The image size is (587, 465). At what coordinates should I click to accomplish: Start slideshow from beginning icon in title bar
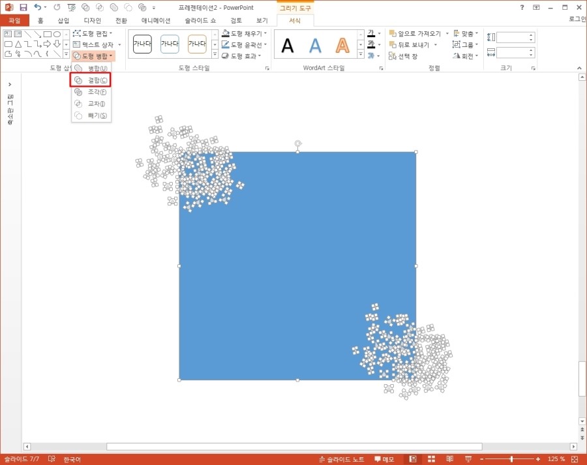click(x=71, y=7)
